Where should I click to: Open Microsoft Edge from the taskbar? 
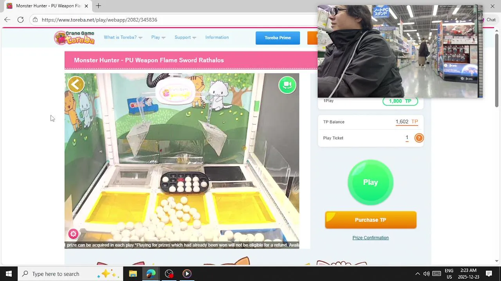(x=151, y=274)
